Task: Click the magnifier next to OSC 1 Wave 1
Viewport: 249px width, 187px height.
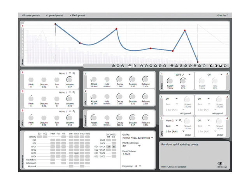Action: tap(74, 73)
